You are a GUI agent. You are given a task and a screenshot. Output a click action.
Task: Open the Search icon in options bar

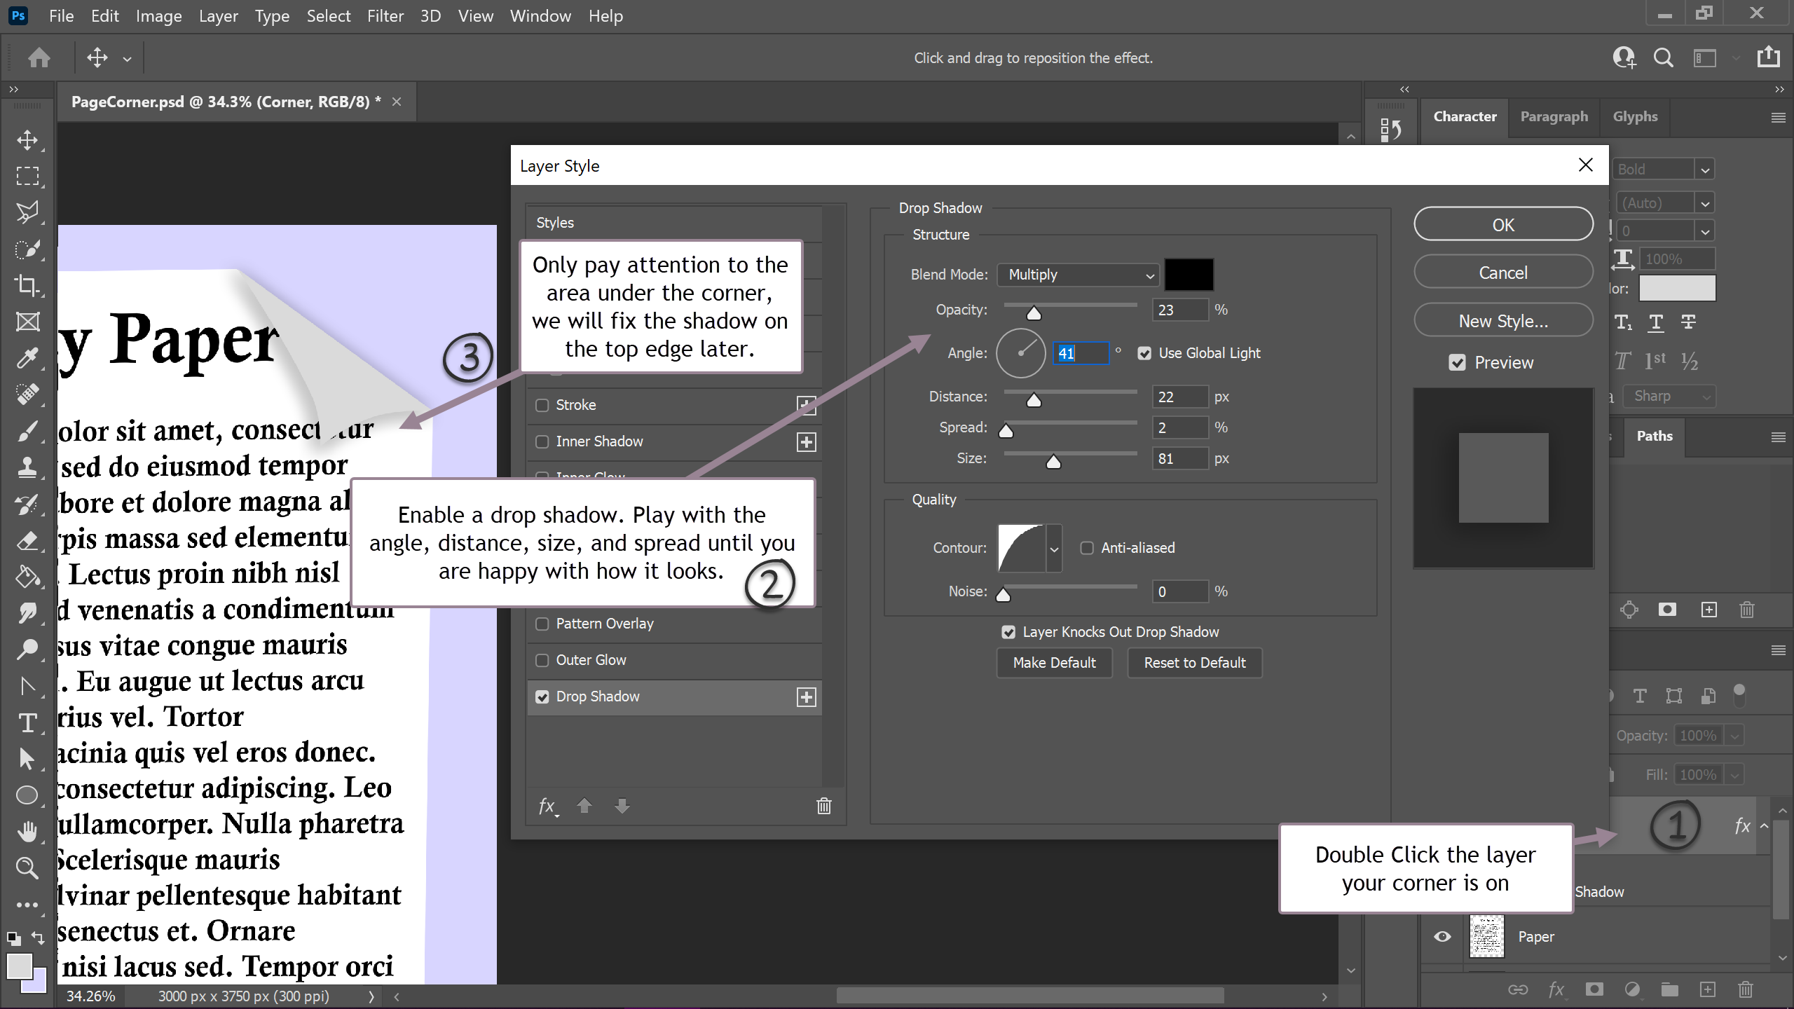(x=1663, y=57)
